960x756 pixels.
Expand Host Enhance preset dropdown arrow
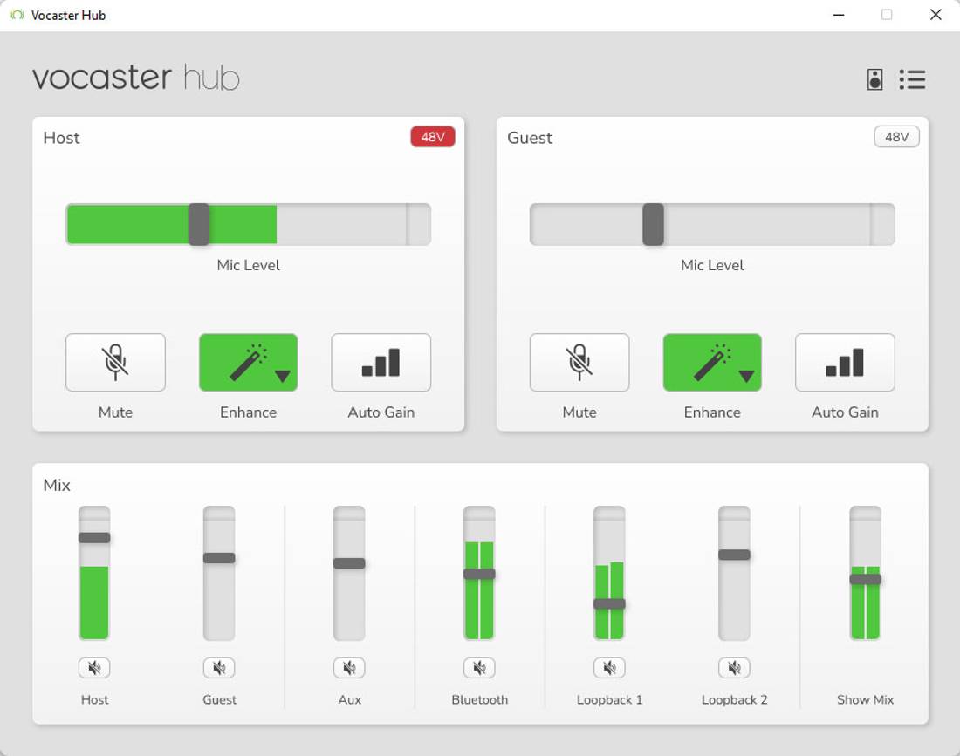tap(282, 376)
